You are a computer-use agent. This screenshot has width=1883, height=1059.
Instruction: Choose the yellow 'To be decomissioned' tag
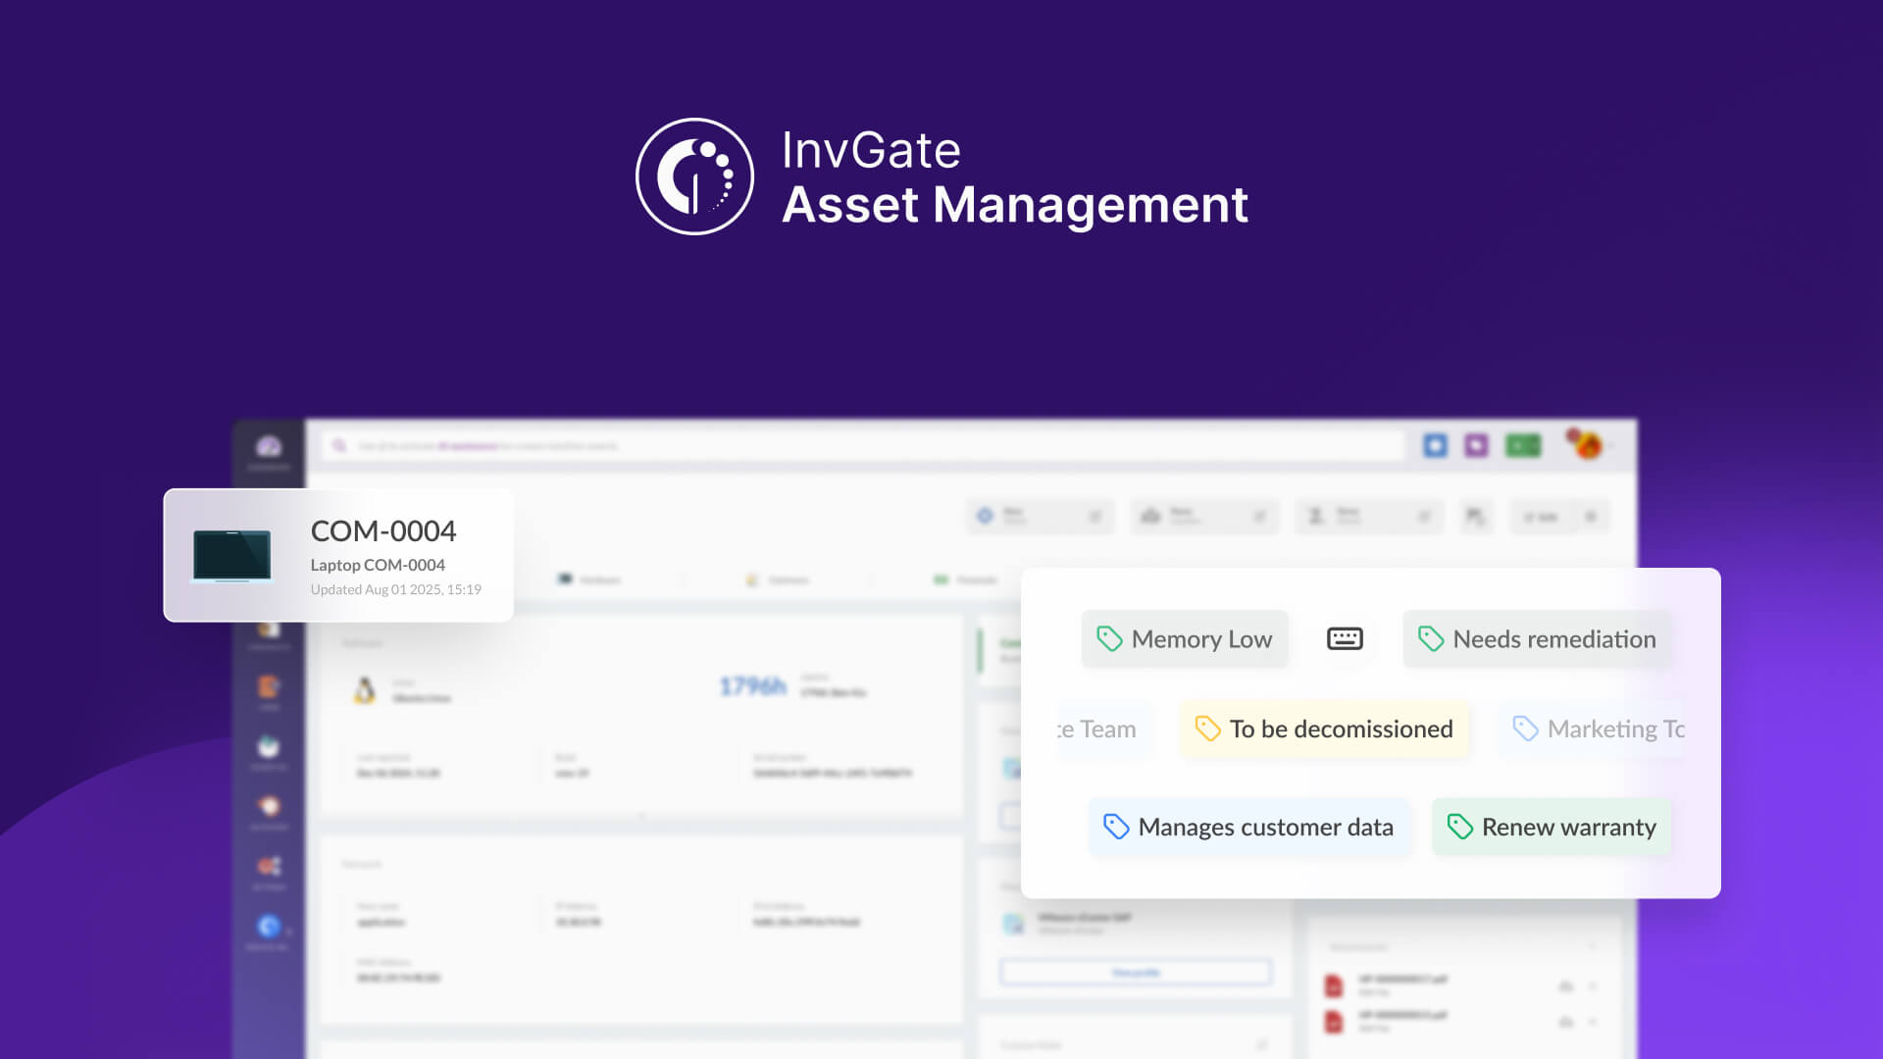point(1324,729)
